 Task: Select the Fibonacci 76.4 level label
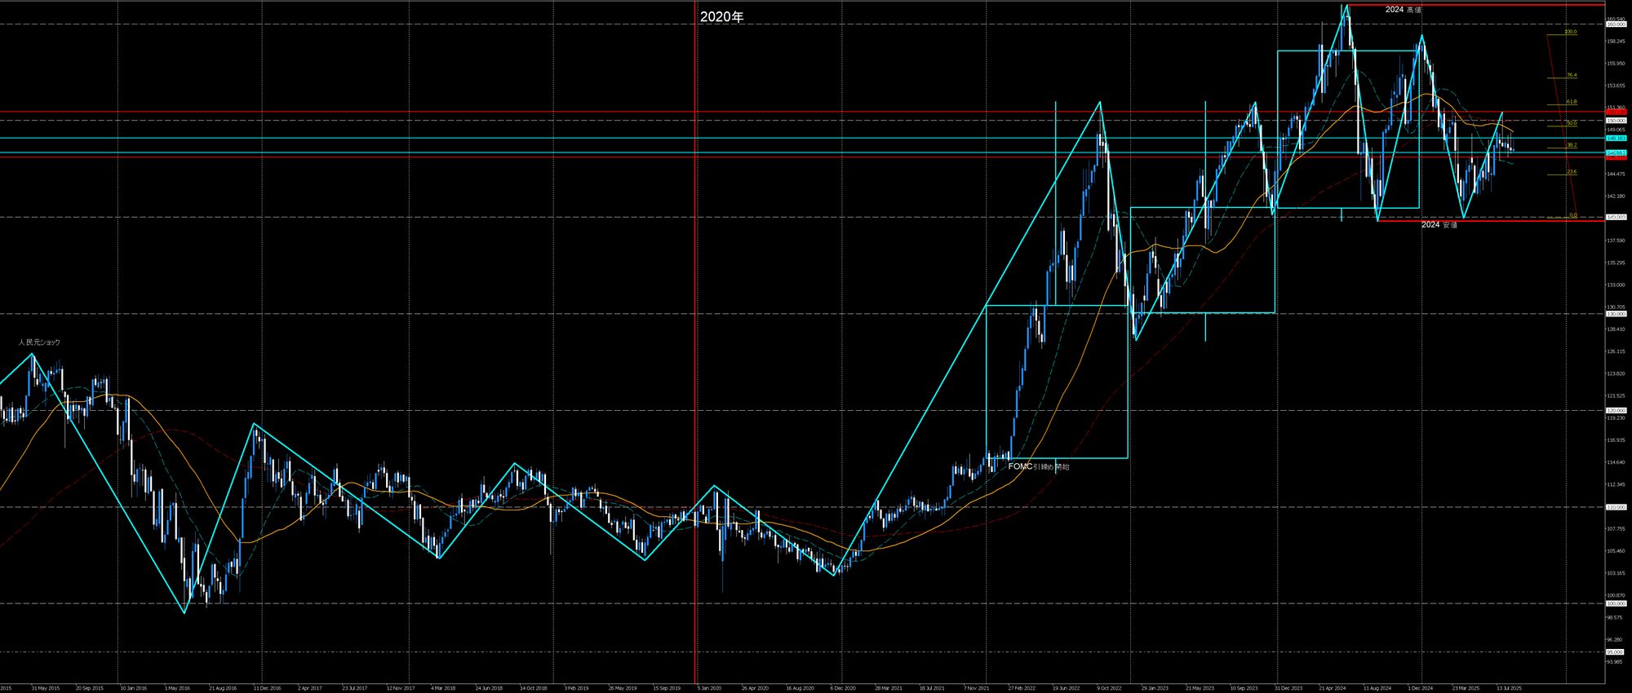pyautogui.click(x=1571, y=75)
